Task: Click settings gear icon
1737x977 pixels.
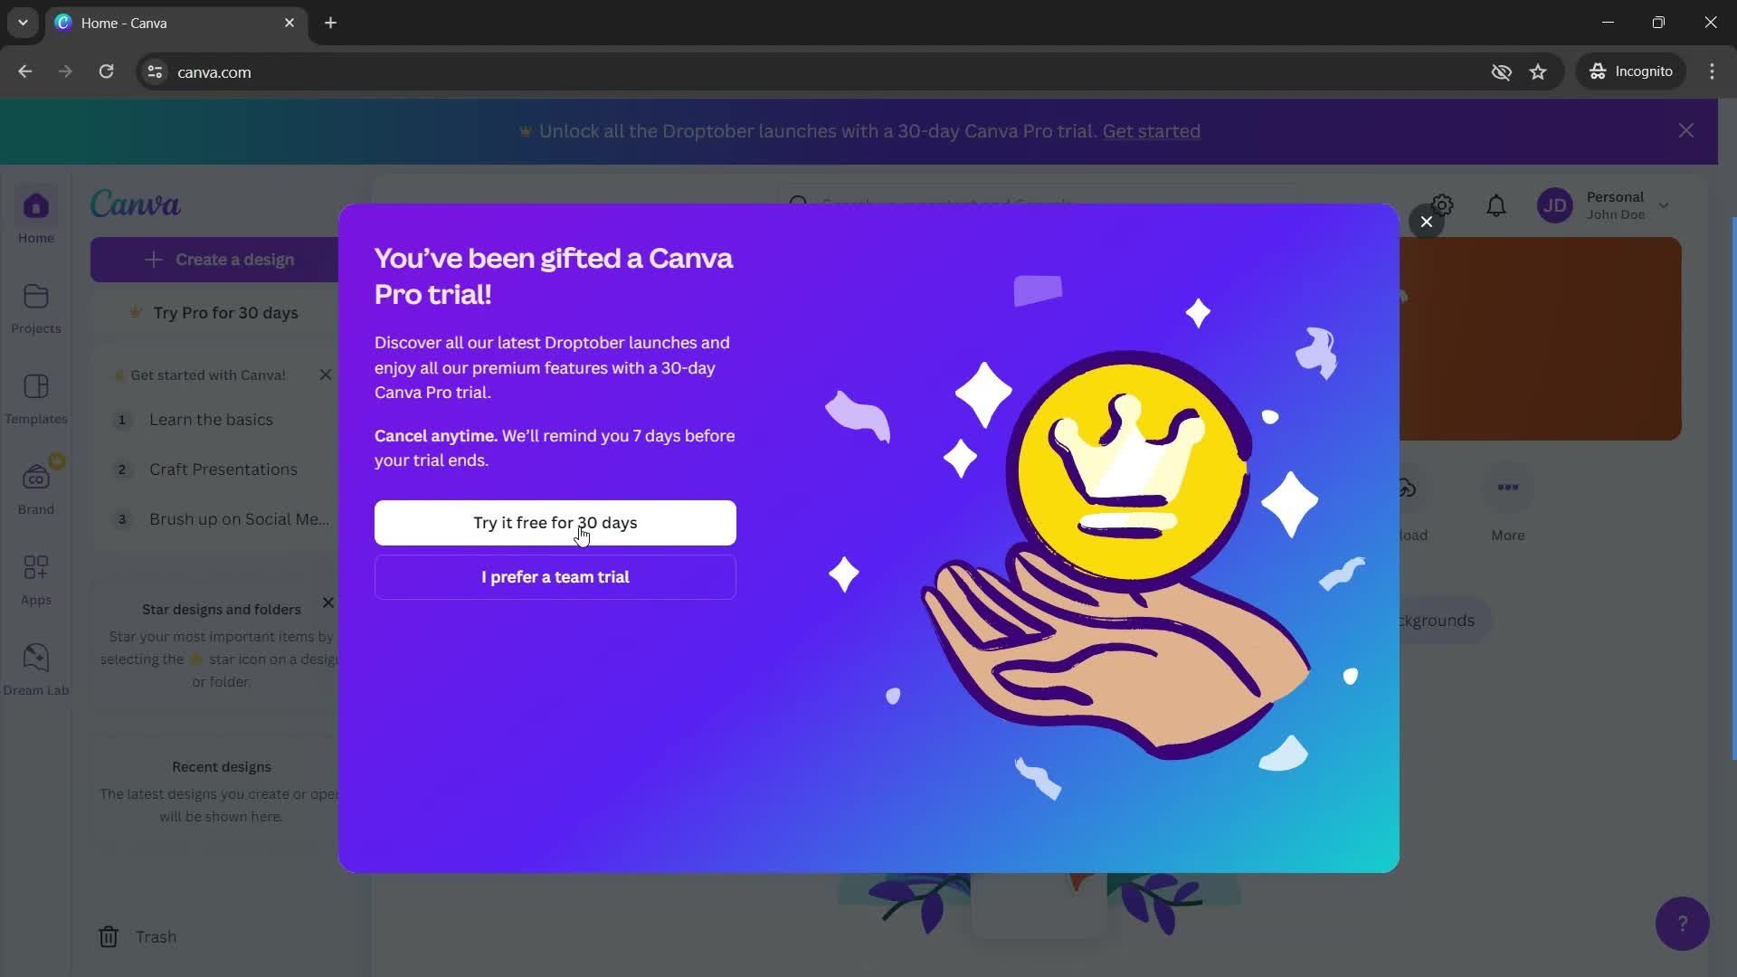Action: (1444, 203)
